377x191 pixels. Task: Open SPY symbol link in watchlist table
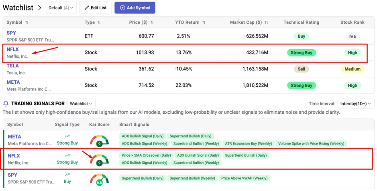click(11, 33)
